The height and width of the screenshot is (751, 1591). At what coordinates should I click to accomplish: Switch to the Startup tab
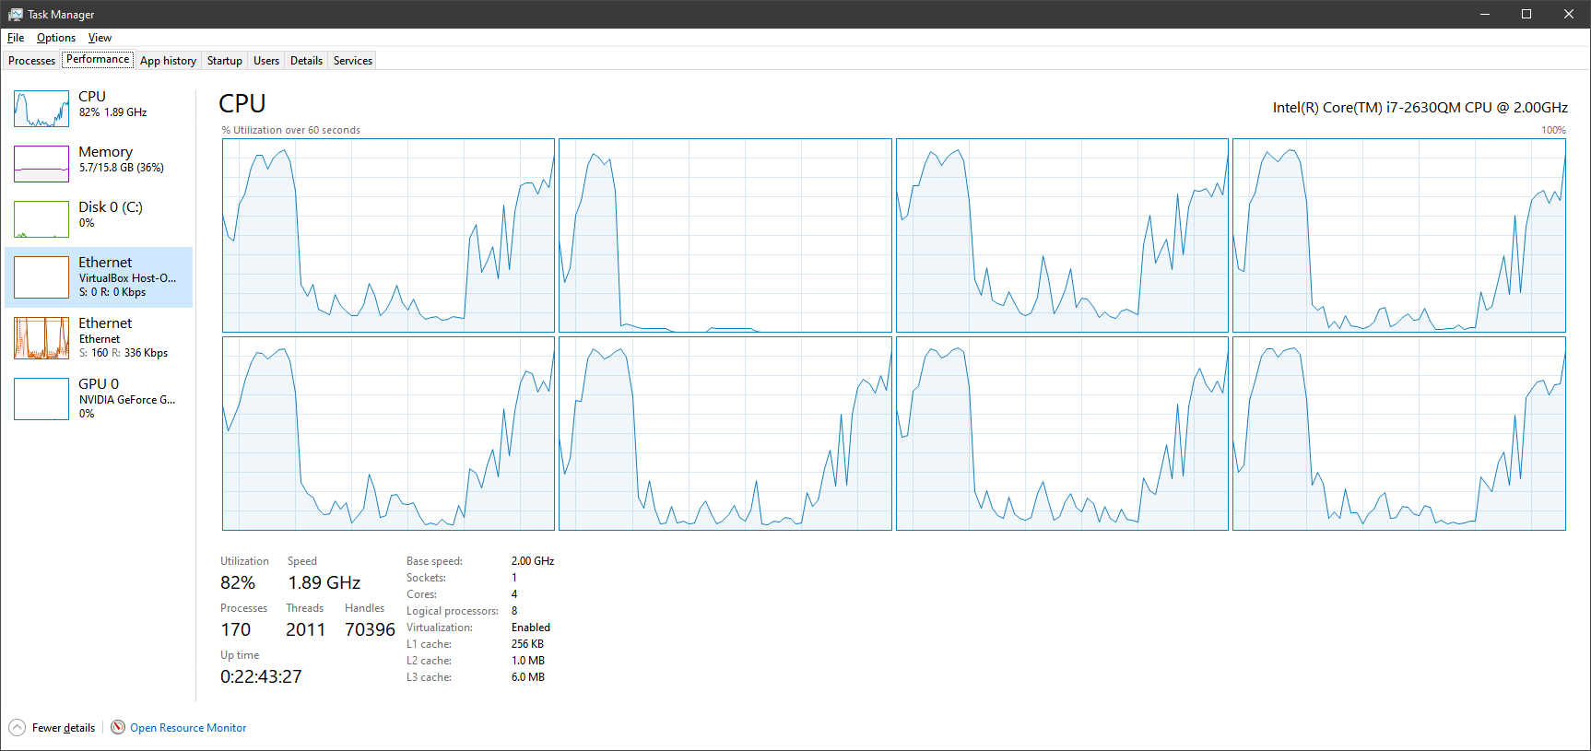pyautogui.click(x=225, y=61)
